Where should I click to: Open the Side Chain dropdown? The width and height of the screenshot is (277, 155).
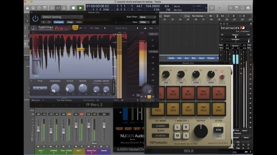click(148, 17)
